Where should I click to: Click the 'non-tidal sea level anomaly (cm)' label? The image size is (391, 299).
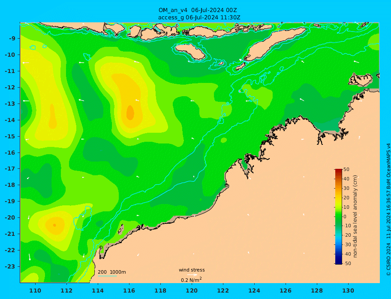355,217
